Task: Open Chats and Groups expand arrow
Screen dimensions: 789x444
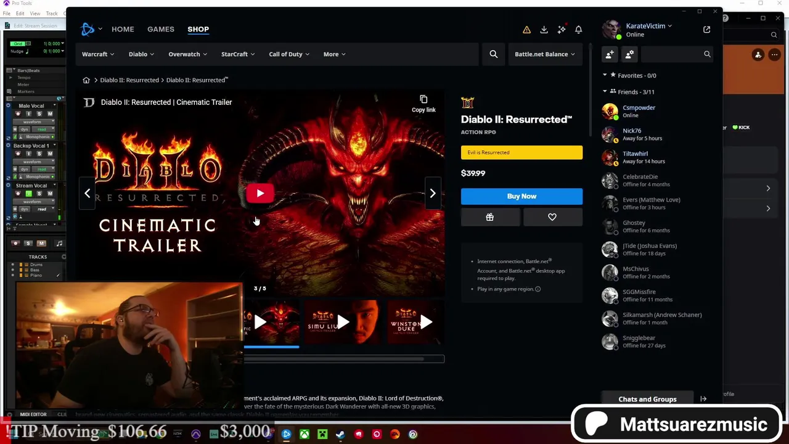Action: (x=703, y=399)
